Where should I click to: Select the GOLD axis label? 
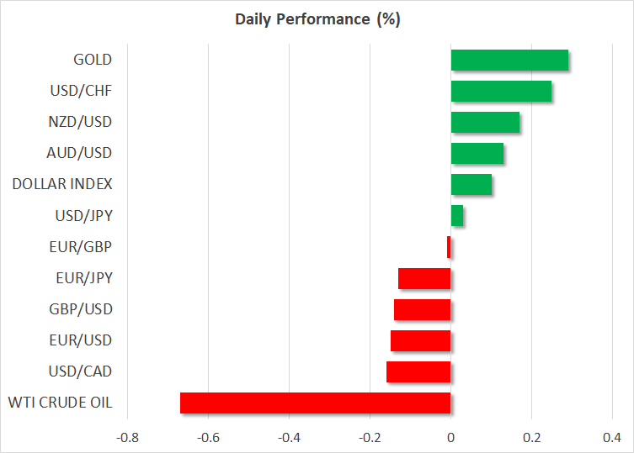93,60
